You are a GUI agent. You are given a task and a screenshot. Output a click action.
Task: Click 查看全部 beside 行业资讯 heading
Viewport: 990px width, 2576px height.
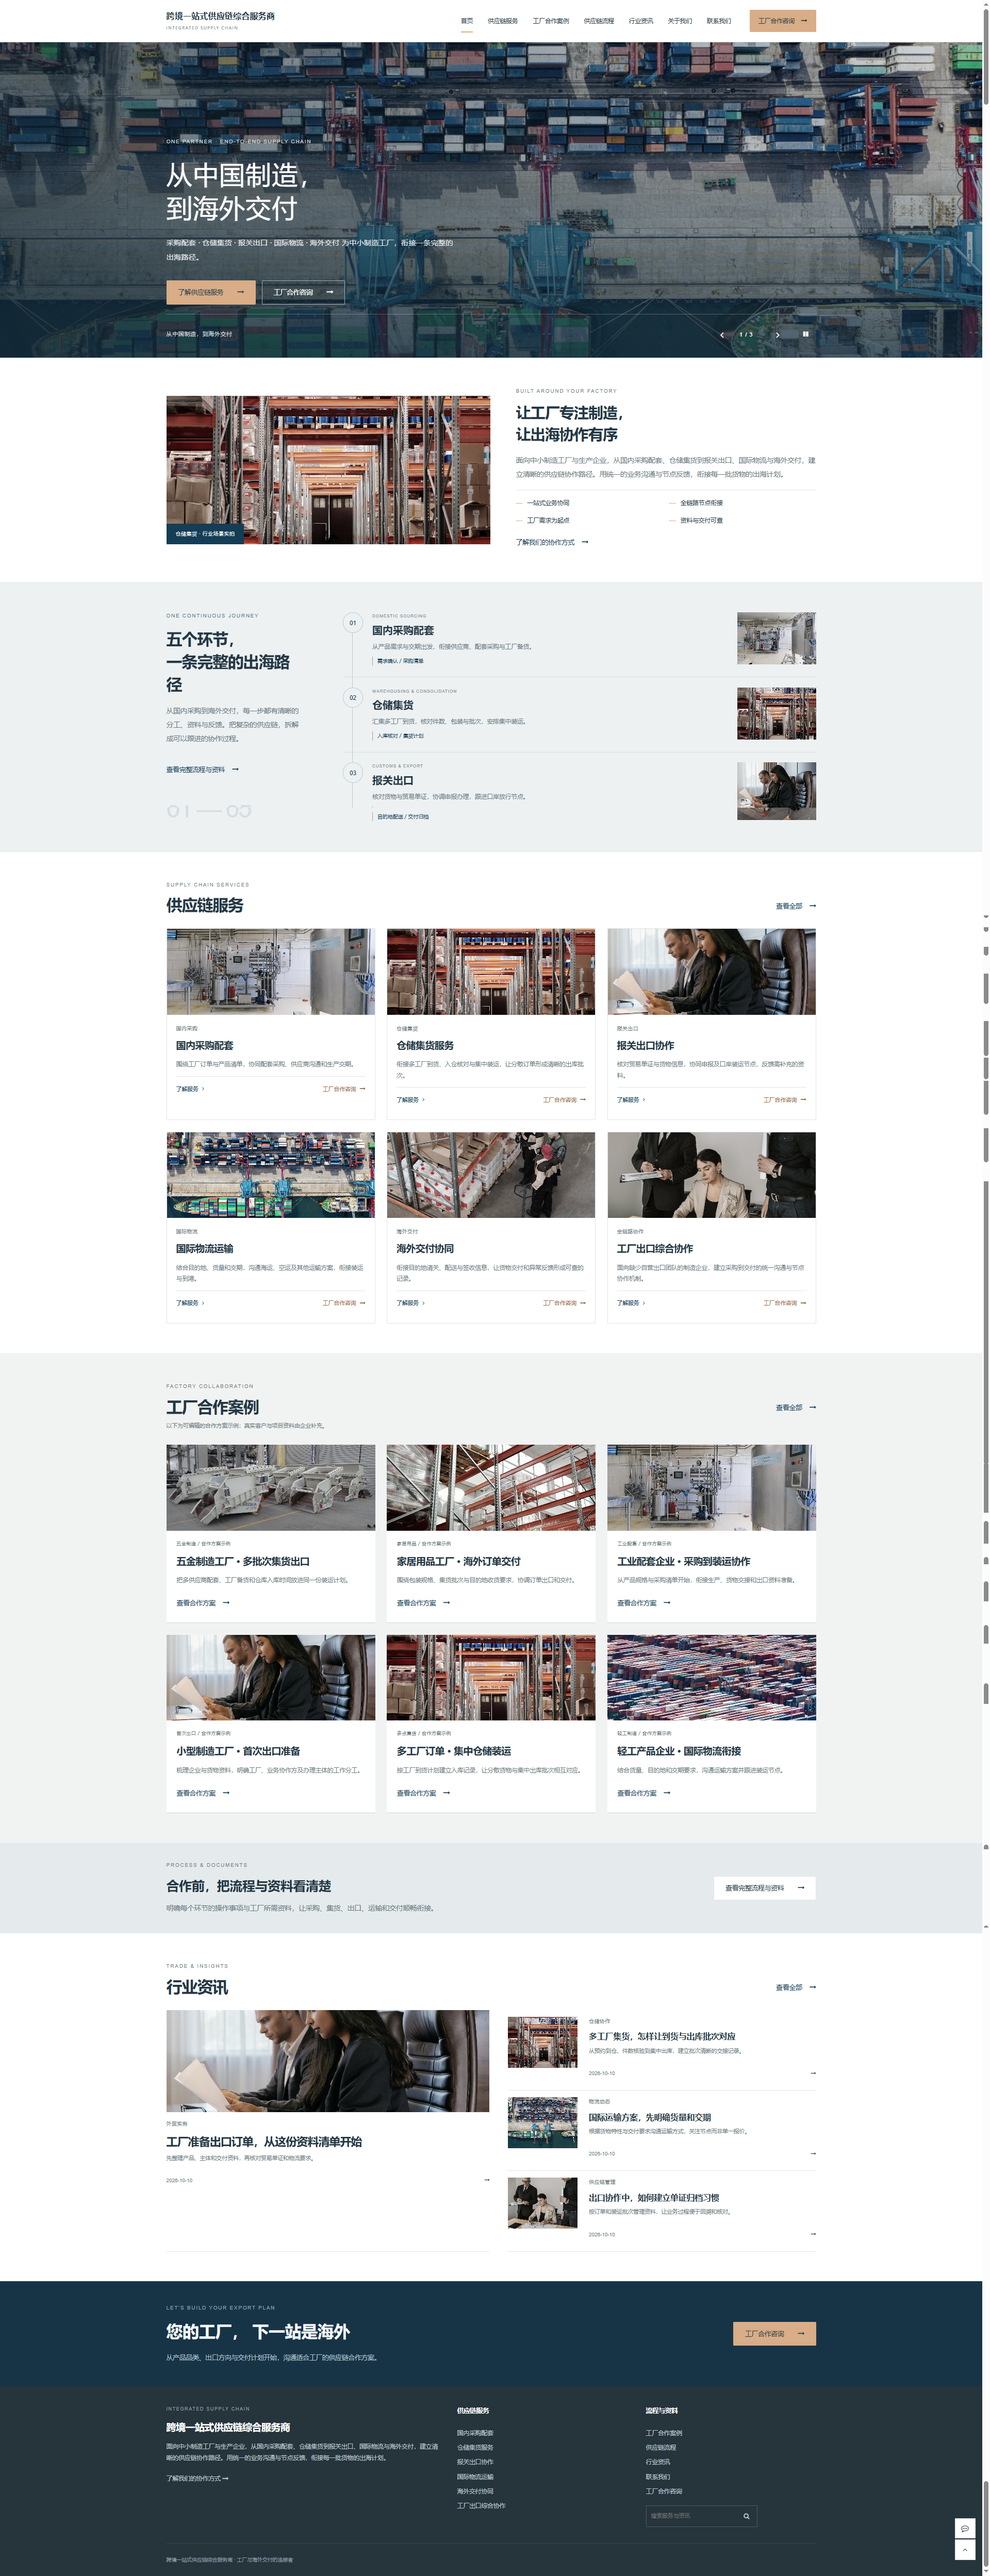click(x=795, y=1987)
